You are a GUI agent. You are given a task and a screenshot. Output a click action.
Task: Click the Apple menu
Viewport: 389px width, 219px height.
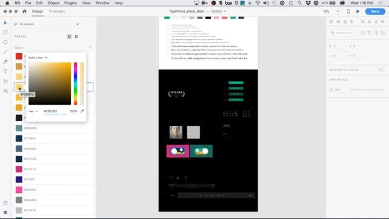click(x=7, y=3)
